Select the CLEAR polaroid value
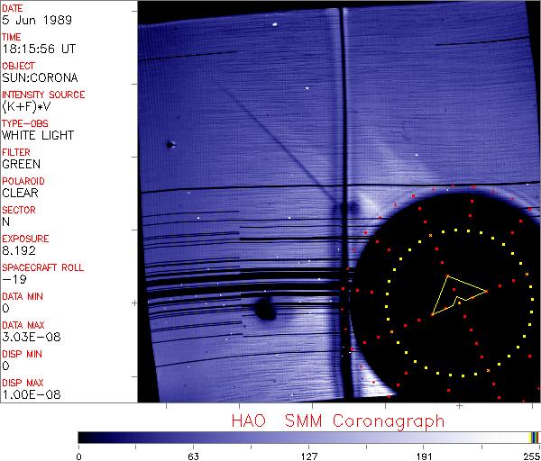 coord(20,193)
